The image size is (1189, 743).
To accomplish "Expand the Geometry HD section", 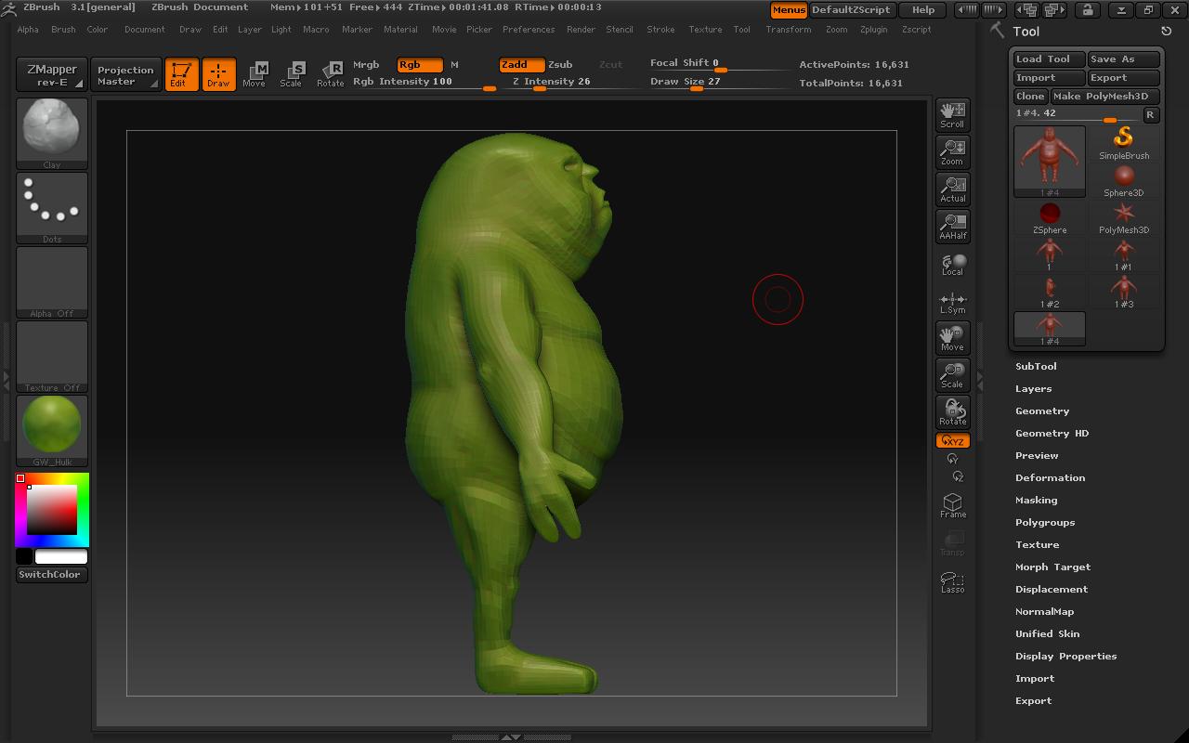I will pos(1052,433).
